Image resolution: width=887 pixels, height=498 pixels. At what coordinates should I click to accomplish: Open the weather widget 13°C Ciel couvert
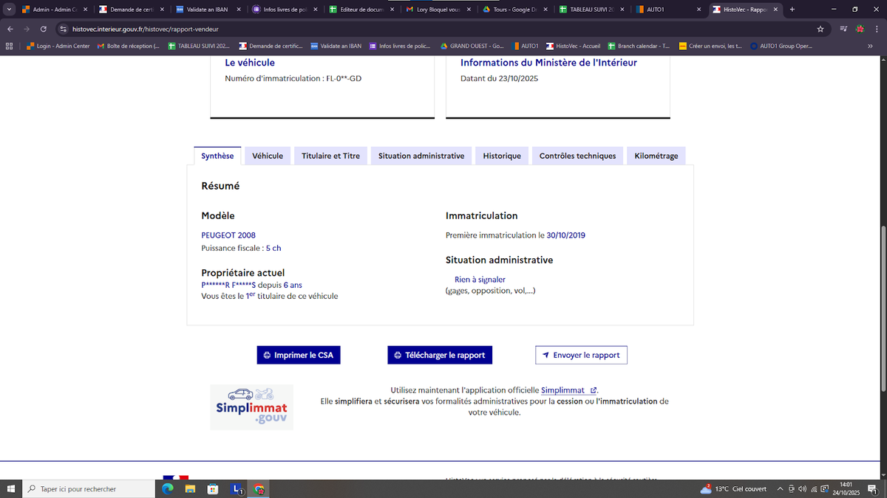pyautogui.click(x=733, y=488)
